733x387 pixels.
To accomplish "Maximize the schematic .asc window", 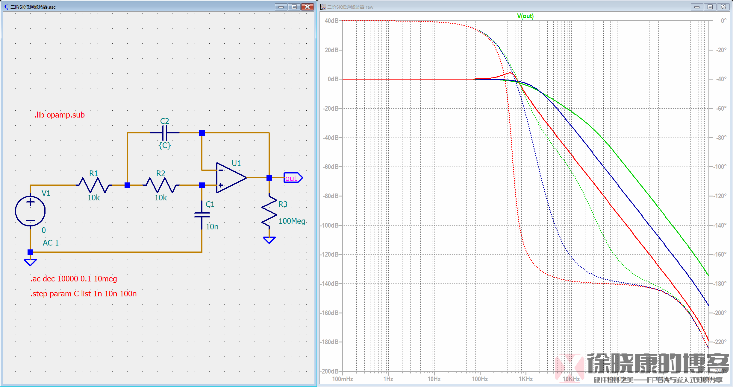I will tap(294, 7).
